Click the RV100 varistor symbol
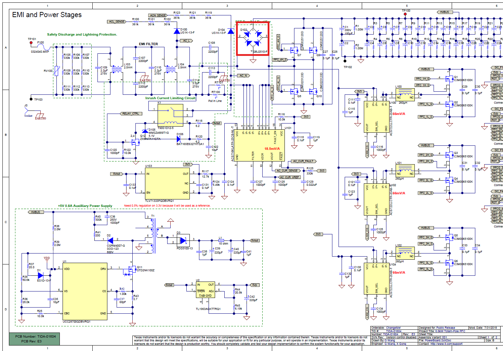 tap(56, 71)
